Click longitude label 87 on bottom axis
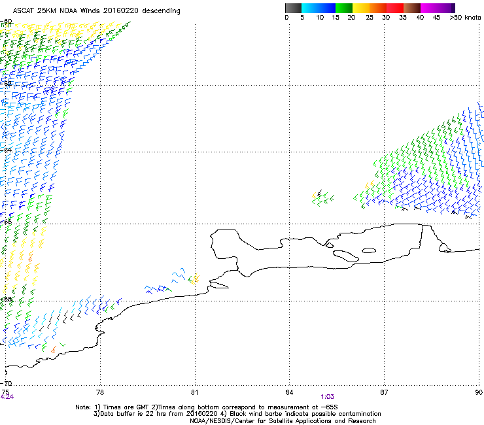 click(x=384, y=392)
